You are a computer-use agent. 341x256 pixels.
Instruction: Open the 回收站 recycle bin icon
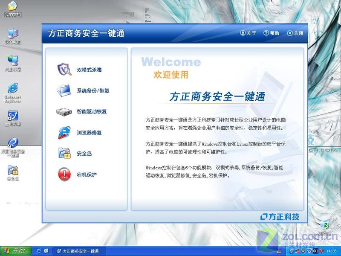pos(325,227)
